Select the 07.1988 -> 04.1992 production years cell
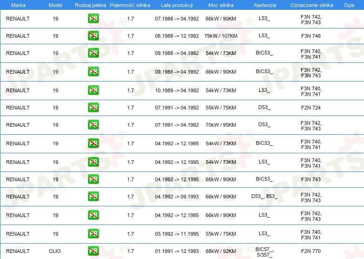The width and height of the screenshot is (364, 259). point(177,19)
